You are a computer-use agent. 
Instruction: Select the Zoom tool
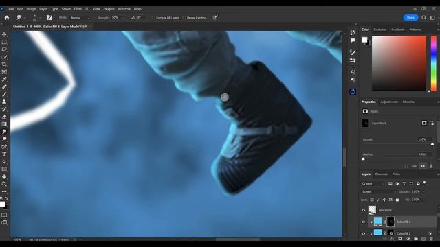(4, 184)
